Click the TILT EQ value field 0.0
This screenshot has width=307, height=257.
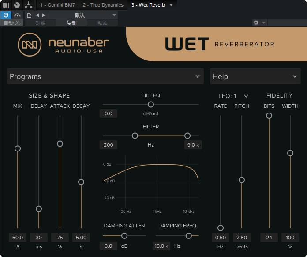pos(109,113)
